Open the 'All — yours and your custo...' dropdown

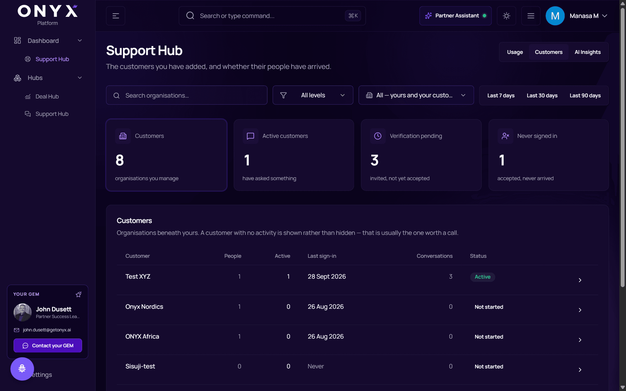(x=416, y=95)
